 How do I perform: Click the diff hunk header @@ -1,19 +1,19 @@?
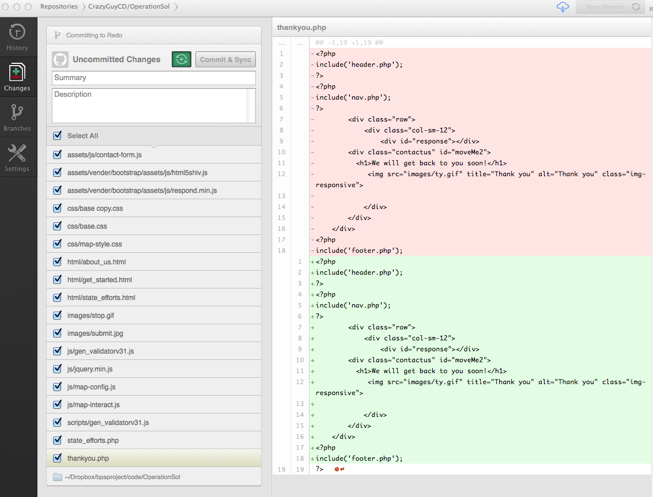click(x=349, y=43)
